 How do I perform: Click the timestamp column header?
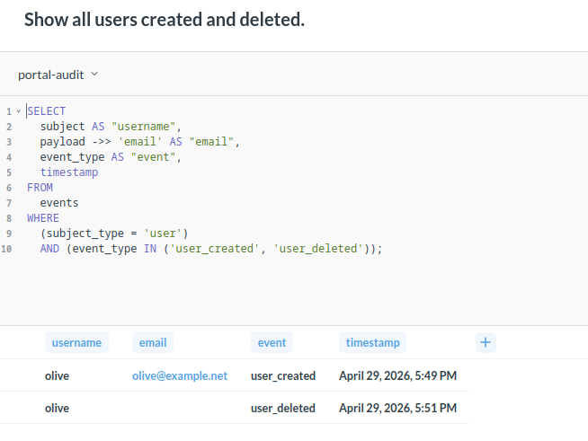point(373,342)
